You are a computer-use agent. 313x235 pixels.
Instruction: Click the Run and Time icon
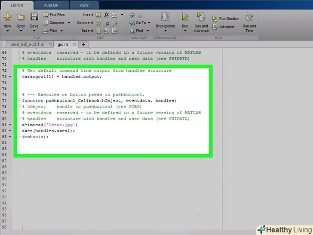(249, 16)
